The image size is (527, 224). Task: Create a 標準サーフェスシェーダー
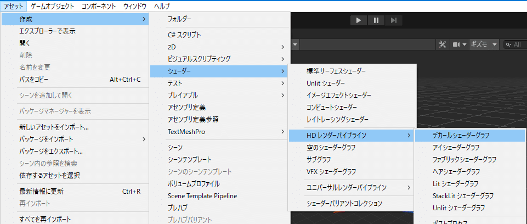click(352, 71)
